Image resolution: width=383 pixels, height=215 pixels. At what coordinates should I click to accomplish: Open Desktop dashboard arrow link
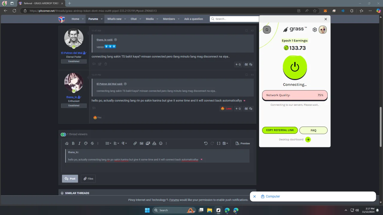(x=308, y=139)
